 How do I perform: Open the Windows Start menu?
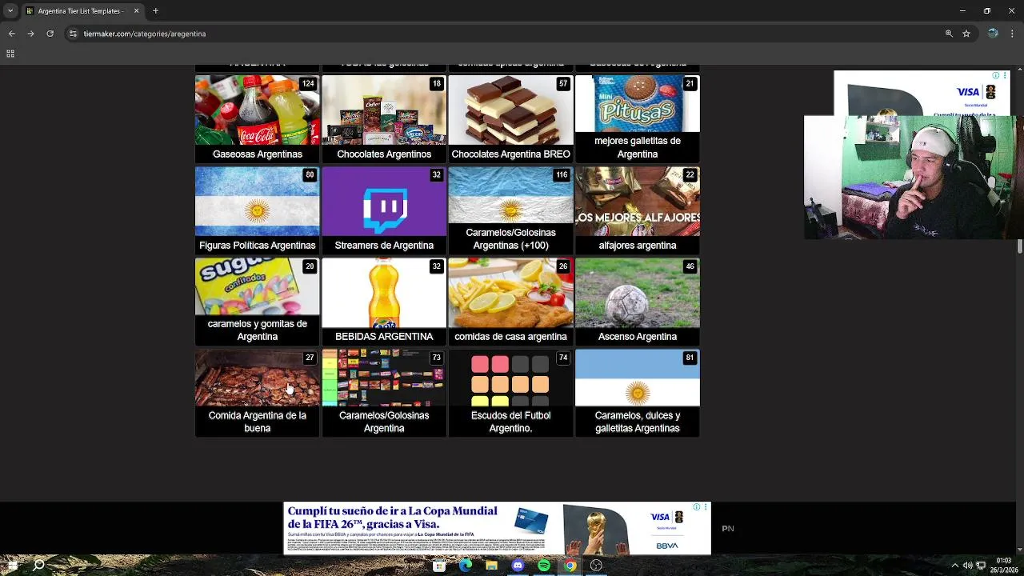coord(12,566)
